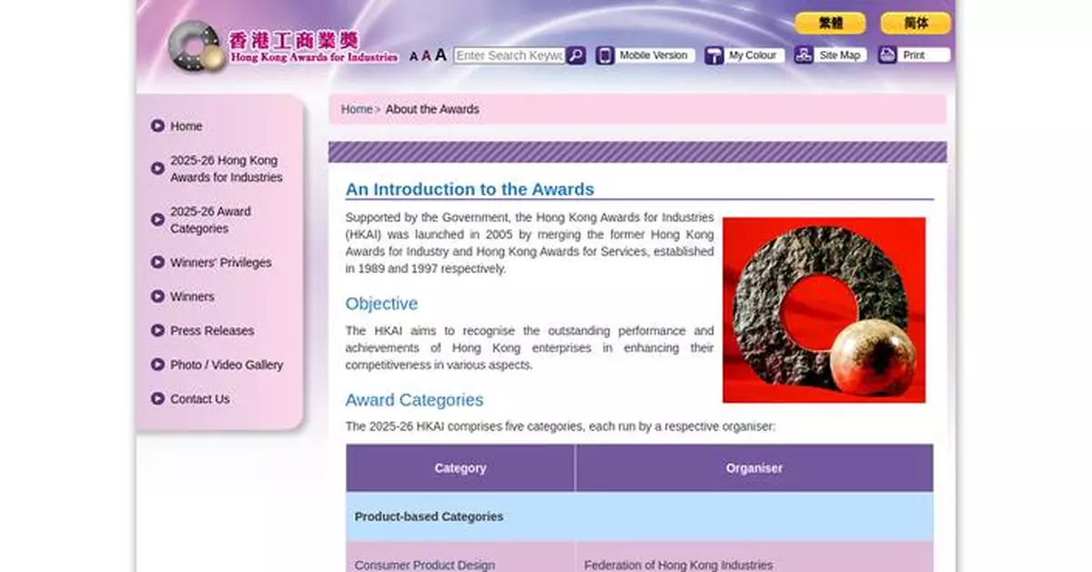Open Site Map using its icon
The width and height of the screenshot is (1092, 572).
pos(804,55)
